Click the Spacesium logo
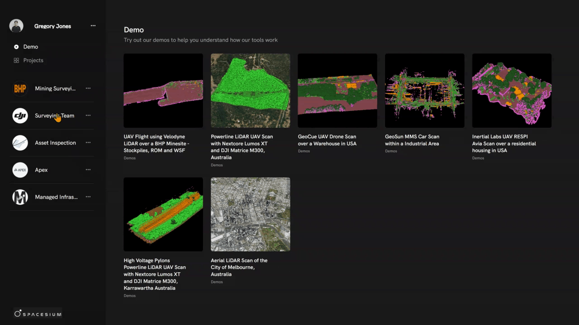 (38, 314)
